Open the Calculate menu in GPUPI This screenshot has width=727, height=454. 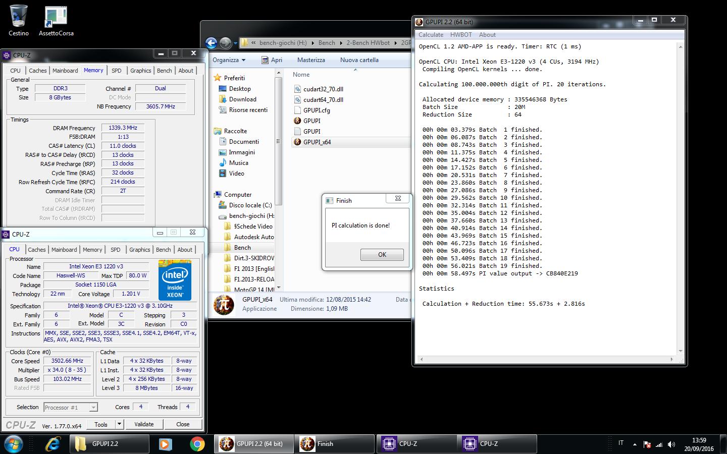pos(431,35)
